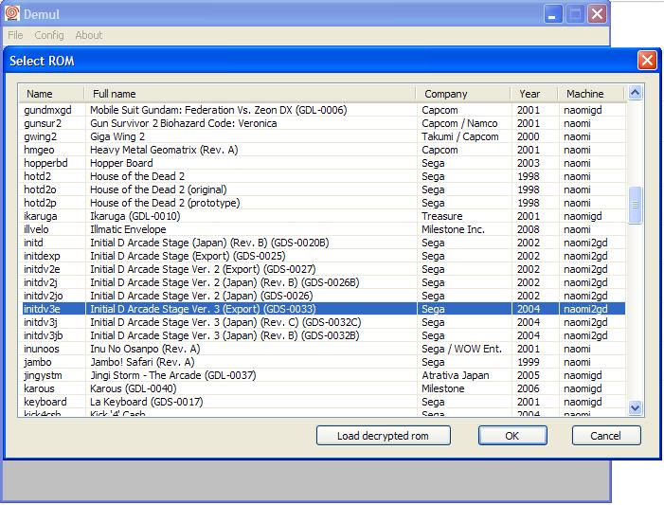Click Heavy Metal Geomatrix (Rev. A) cell
The height and width of the screenshot is (505, 664).
pyautogui.click(x=164, y=150)
